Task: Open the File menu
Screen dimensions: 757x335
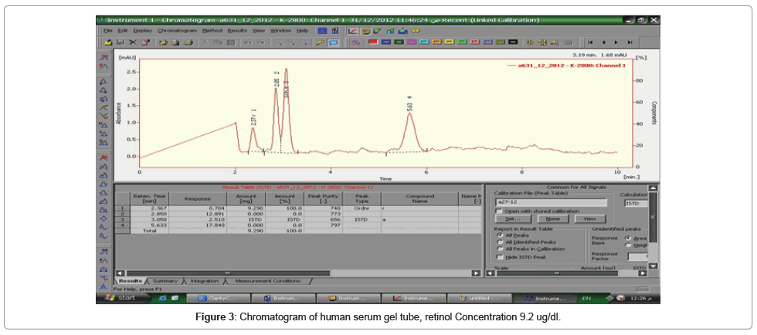Action: click(x=108, y=31)
